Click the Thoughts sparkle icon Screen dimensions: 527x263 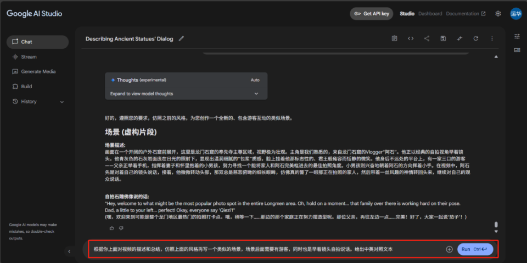pyautogui.click(x=113, y=80)
